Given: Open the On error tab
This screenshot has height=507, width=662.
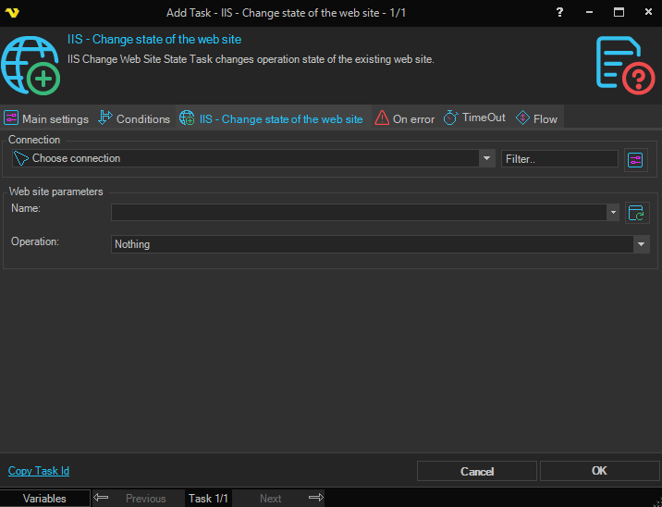Looking at the screenshot, I should coord(404,118).
